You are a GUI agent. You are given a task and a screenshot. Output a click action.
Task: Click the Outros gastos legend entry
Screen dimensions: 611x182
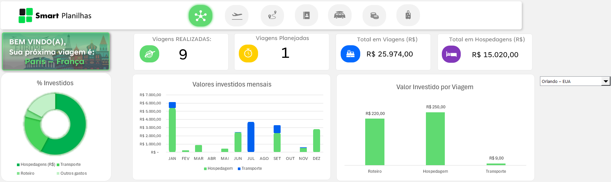tap(72, 173)
